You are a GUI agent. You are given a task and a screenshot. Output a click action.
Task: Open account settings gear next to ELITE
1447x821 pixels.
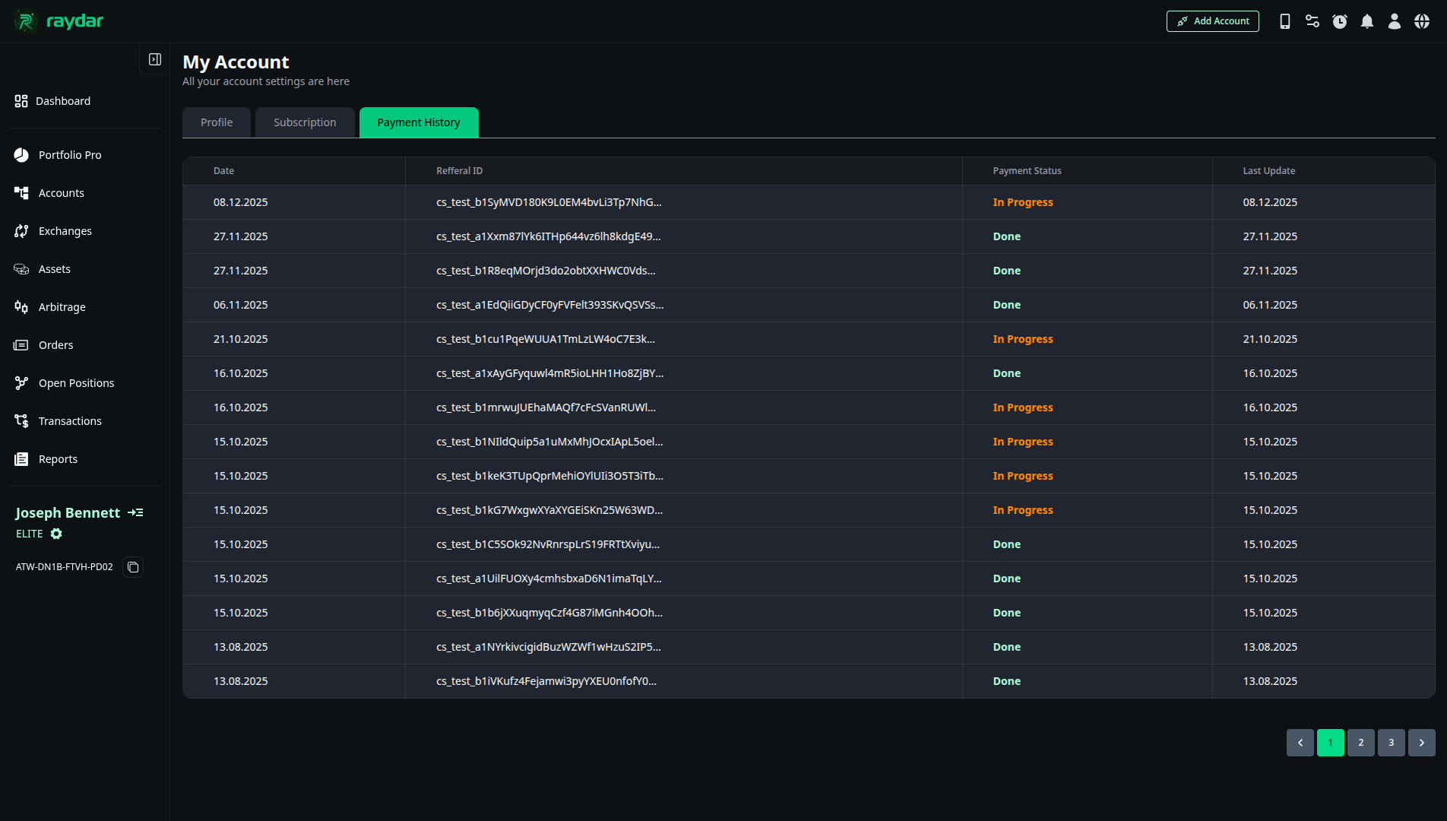56,534
